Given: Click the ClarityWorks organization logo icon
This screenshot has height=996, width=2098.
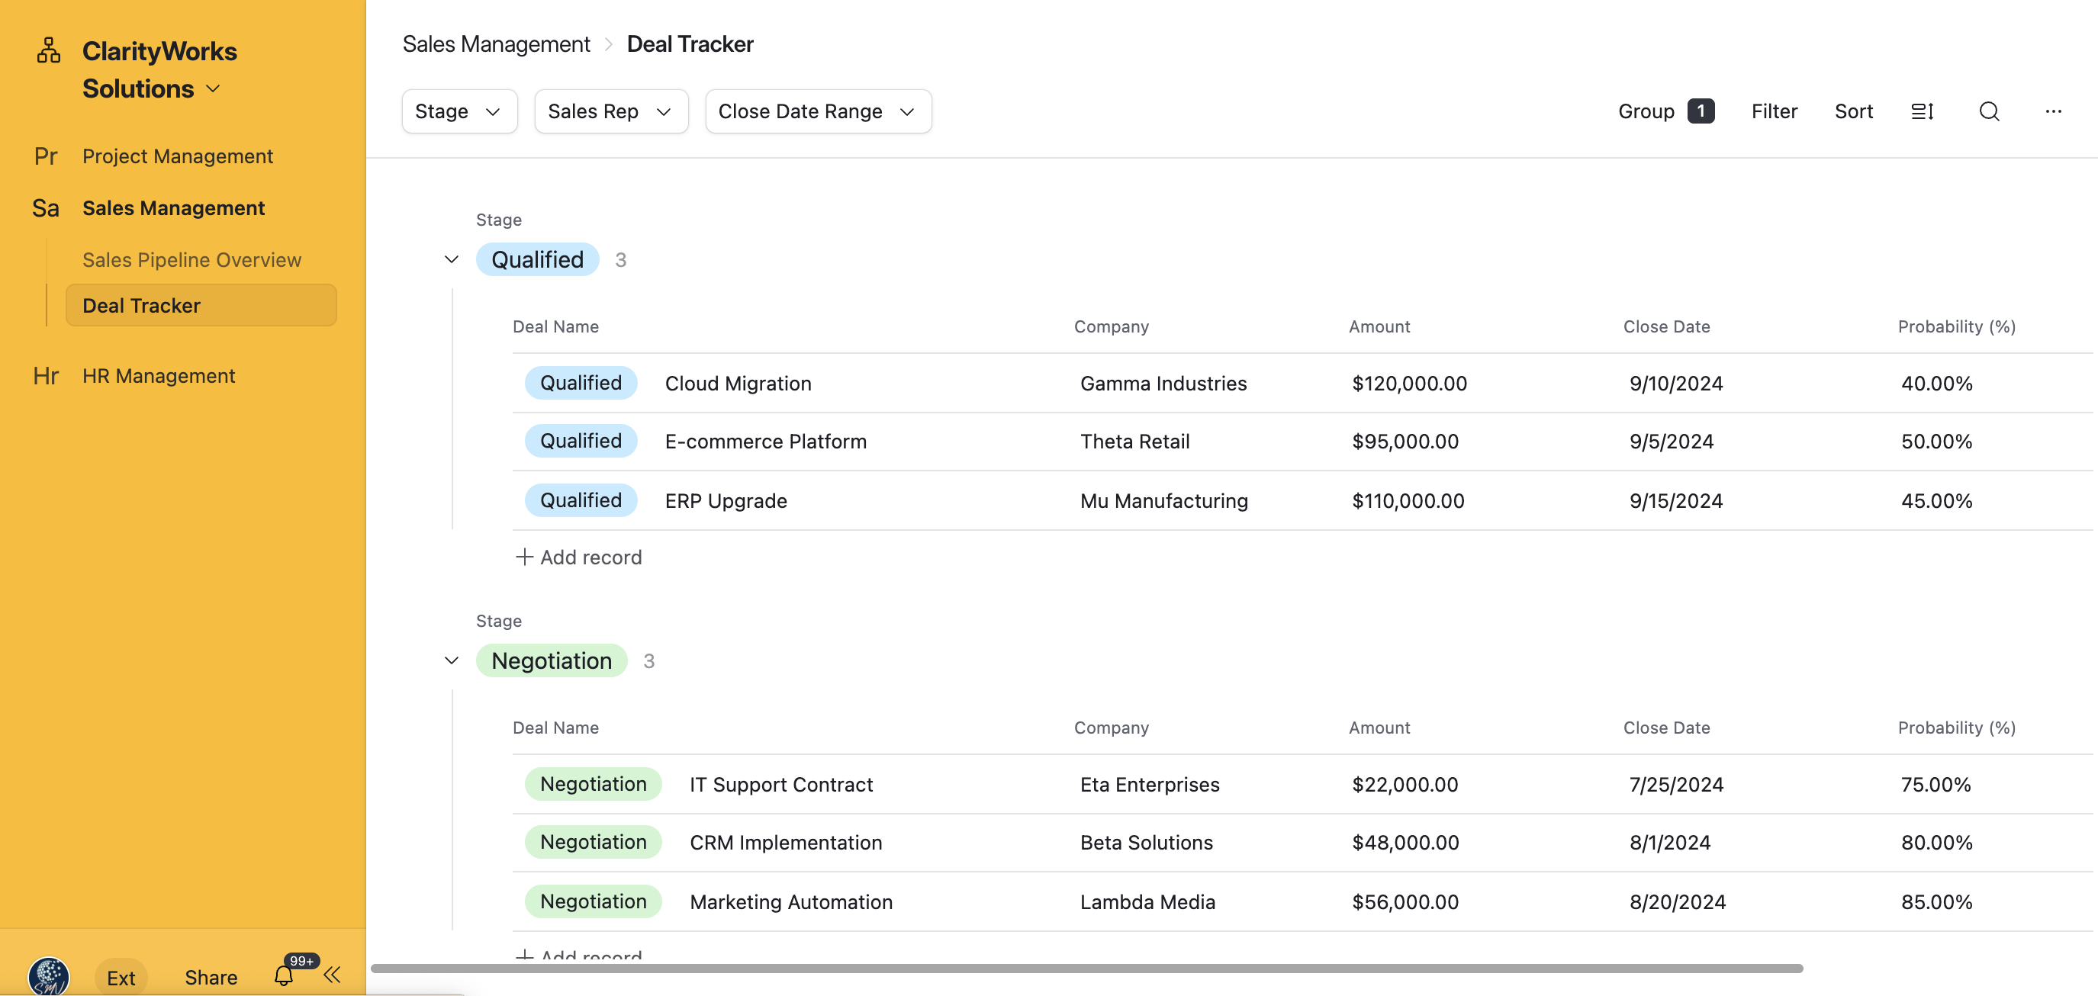Looking at the screenshot, I should point(49,50).
